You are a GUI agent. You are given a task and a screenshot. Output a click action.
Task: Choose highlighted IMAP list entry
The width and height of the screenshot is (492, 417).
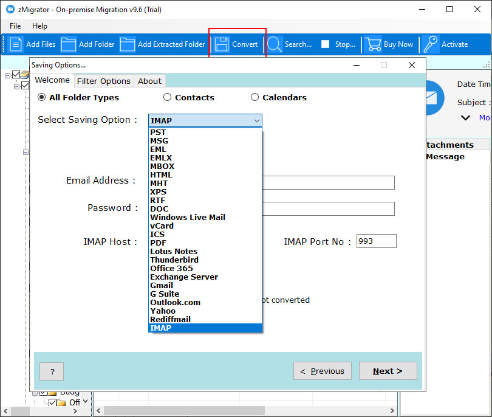[205, 328]
